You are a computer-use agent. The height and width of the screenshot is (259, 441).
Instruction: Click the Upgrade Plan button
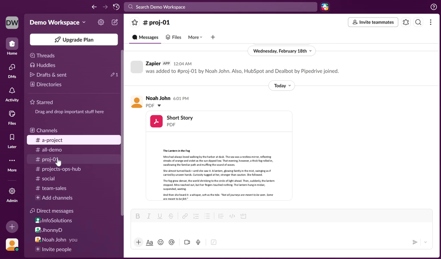point(74,40)
